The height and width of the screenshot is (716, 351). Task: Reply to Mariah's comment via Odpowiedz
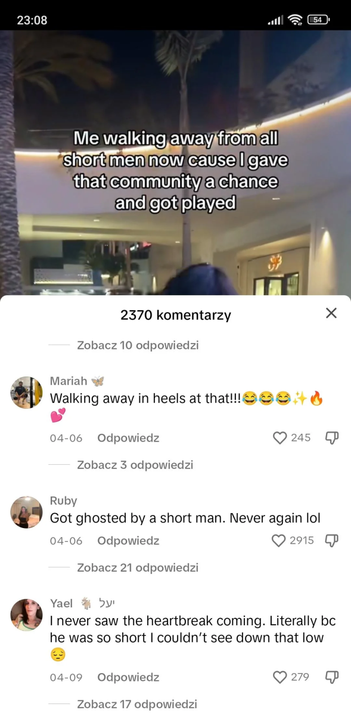[128, 438]
